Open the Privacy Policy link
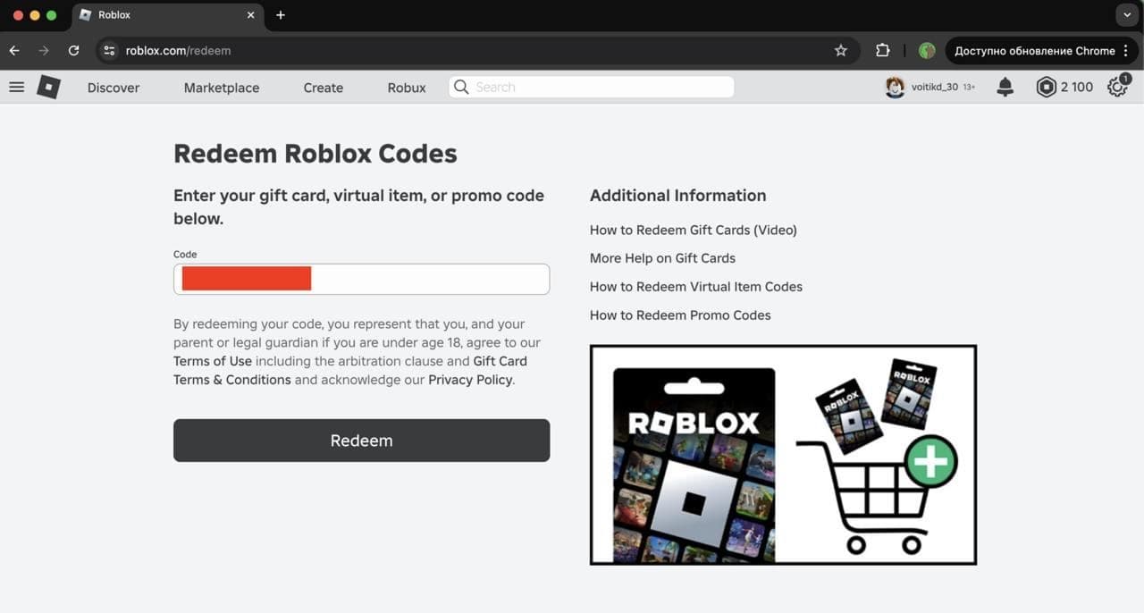The height and width of the screenshot is (613, 1144). [470, 380]
